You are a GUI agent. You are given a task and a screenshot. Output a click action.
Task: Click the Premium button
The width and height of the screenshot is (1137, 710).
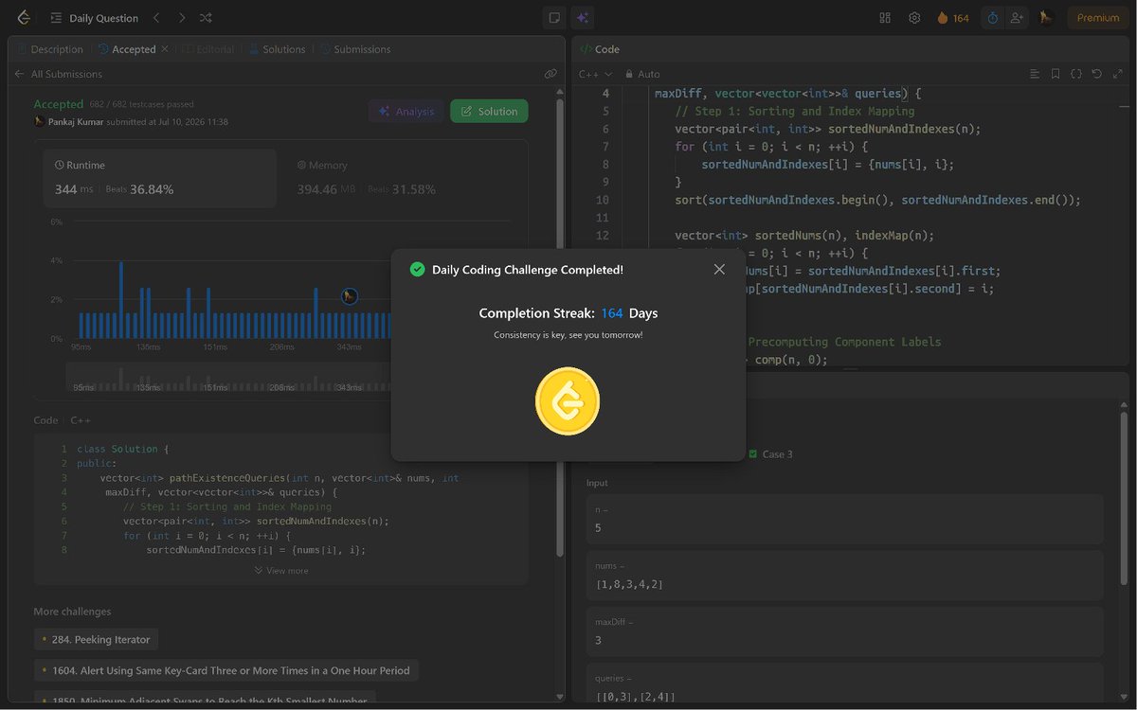coord(1098,18)
